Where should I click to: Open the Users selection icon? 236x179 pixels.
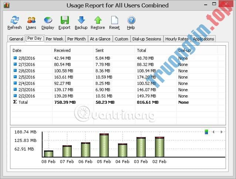click(x=31, y=21)
